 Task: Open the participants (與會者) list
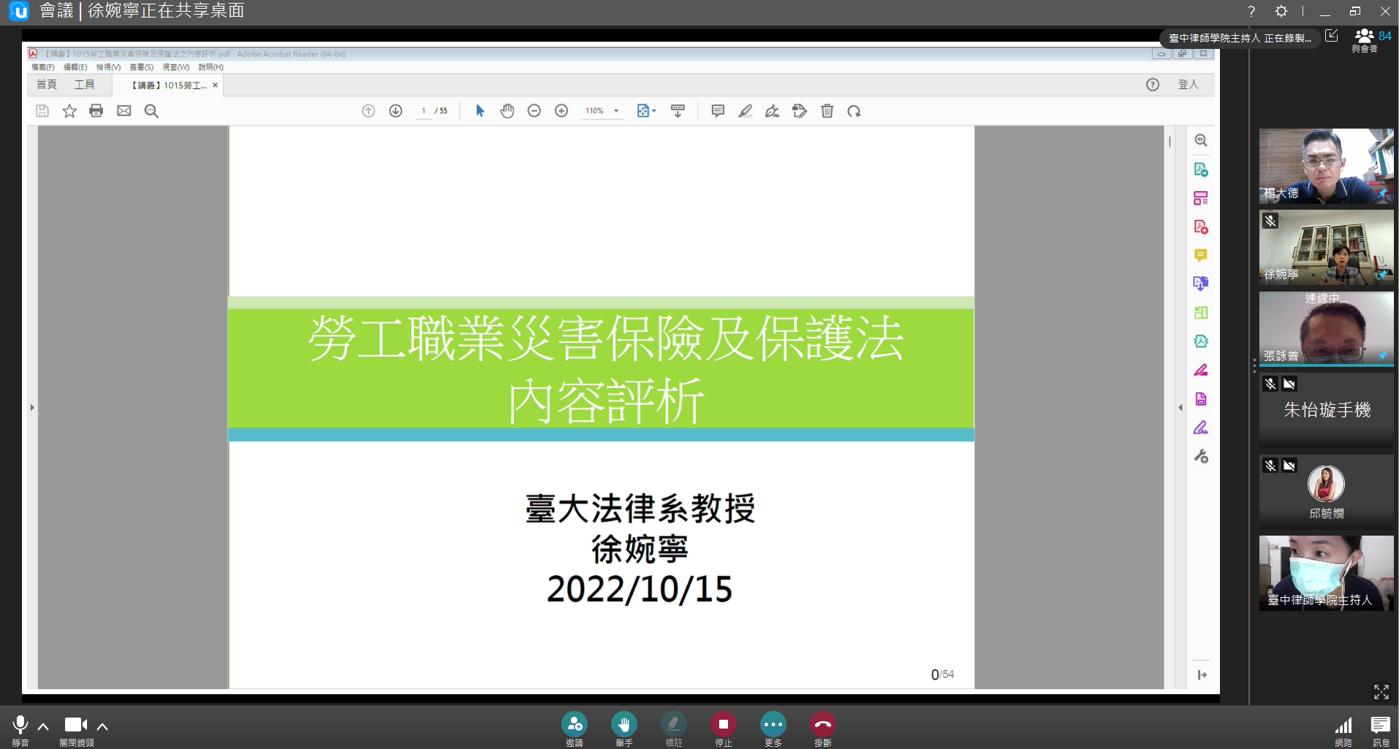pos(1365,40)
